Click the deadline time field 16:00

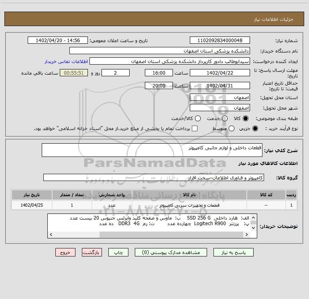pyautogui.click(x=159, y=73)
